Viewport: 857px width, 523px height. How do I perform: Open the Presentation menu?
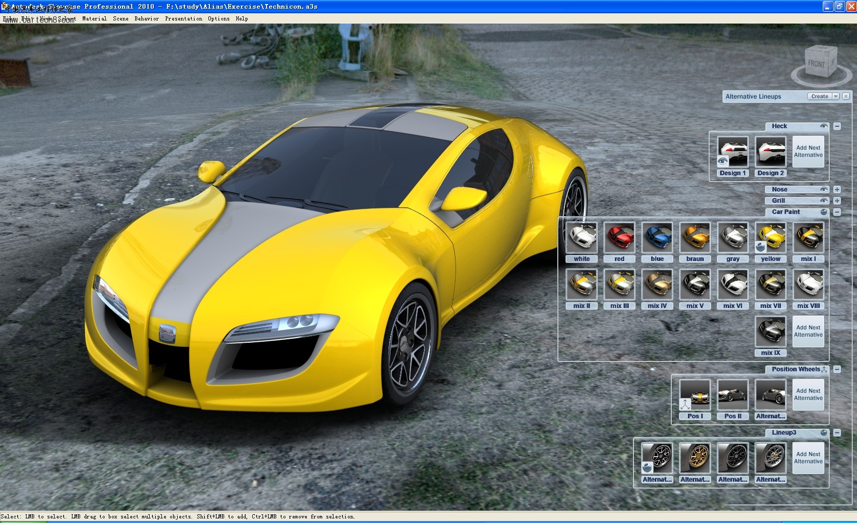click(183, 18)
